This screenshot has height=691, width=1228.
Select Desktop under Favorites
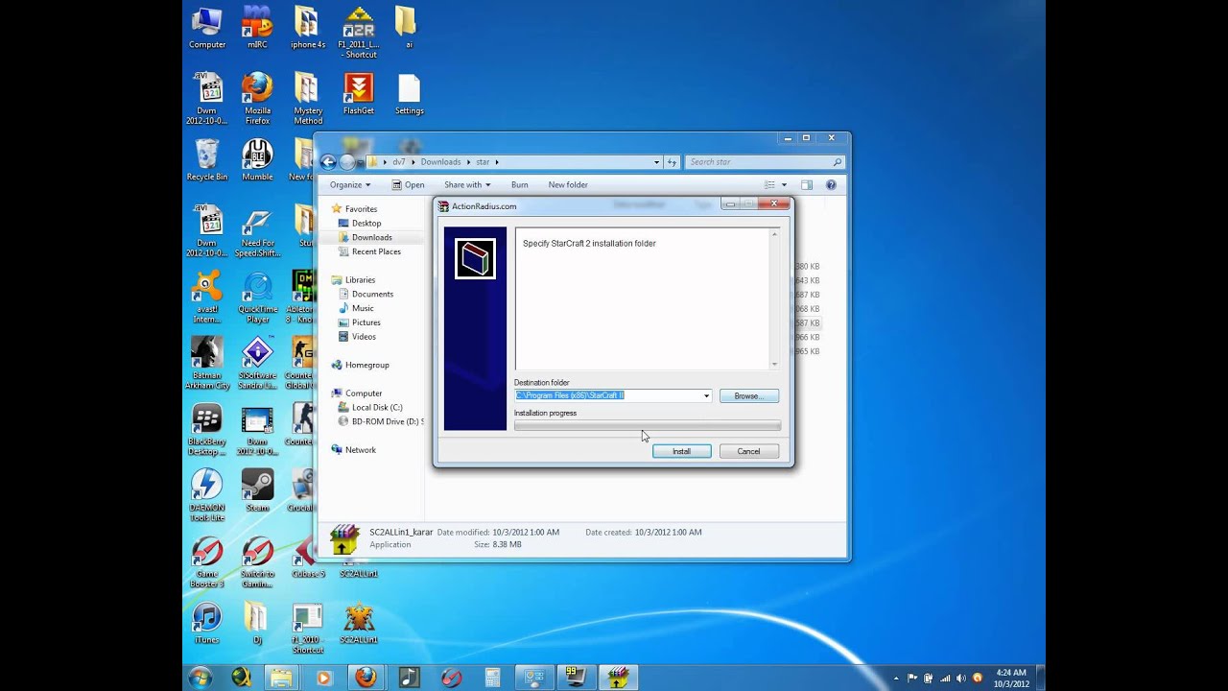click(366, 223)
